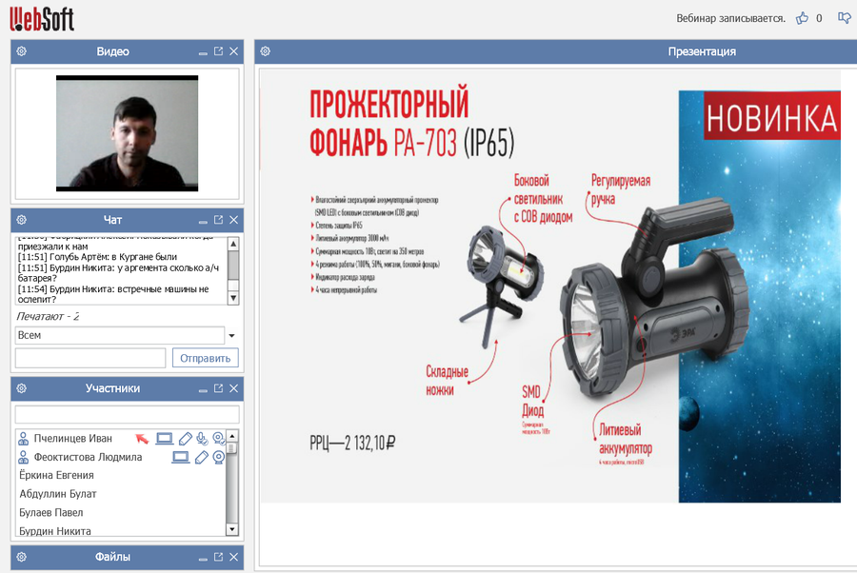Click "Вебинар записывается." status text
The width and height of the screenshot is (857, 573).
(x=730, y=18)
